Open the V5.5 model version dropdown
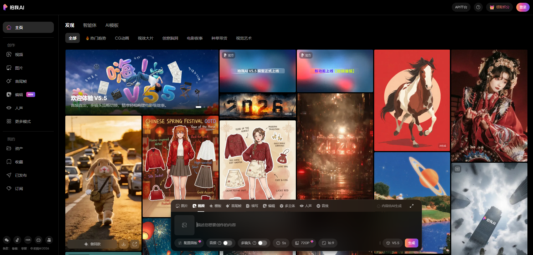The height and width of the screenshot is (255, 533). click(393, 243)
